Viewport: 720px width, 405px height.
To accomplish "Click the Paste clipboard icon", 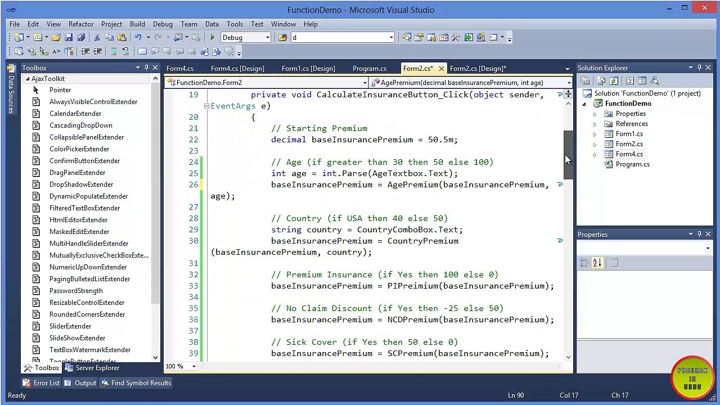I will coord(121,37).
